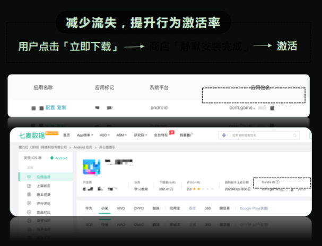The image size is (322, 246).
Task: Click the com.game package name cell
Action: pyautogui.click(x=252, y=108)
